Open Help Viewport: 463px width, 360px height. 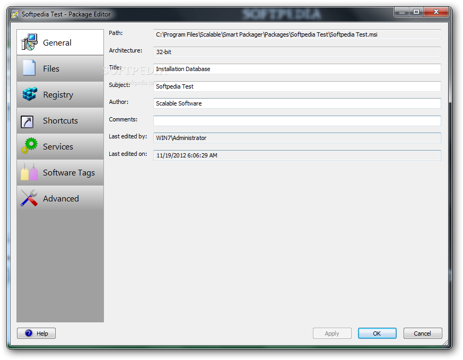36,333
